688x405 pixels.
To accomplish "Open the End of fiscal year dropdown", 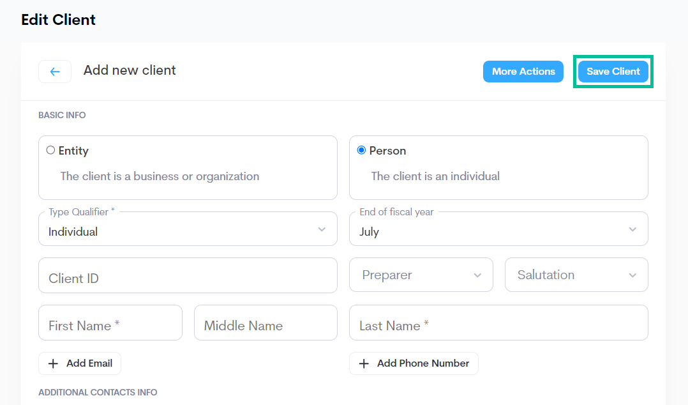I will click(x=498, y=229).
